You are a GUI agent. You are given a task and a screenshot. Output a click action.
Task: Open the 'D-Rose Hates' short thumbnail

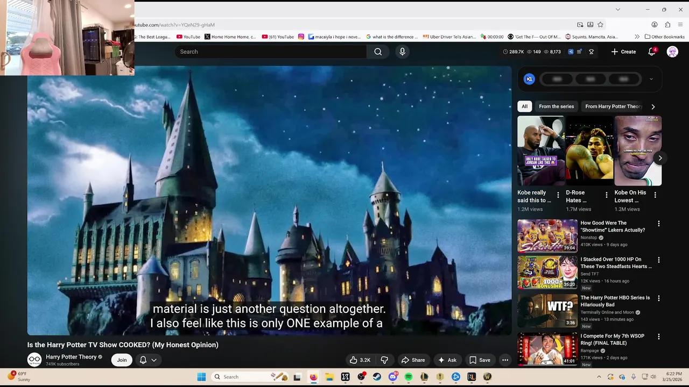coord(589,150)
